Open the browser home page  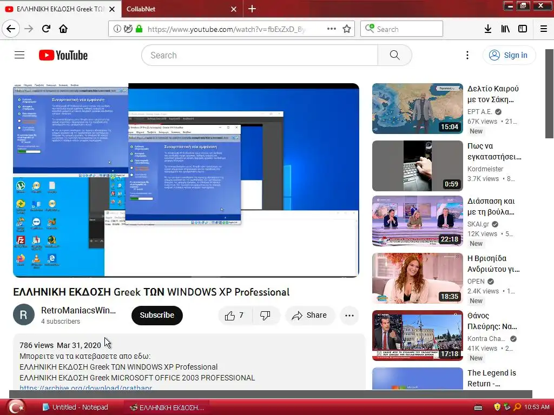[63, 29]
